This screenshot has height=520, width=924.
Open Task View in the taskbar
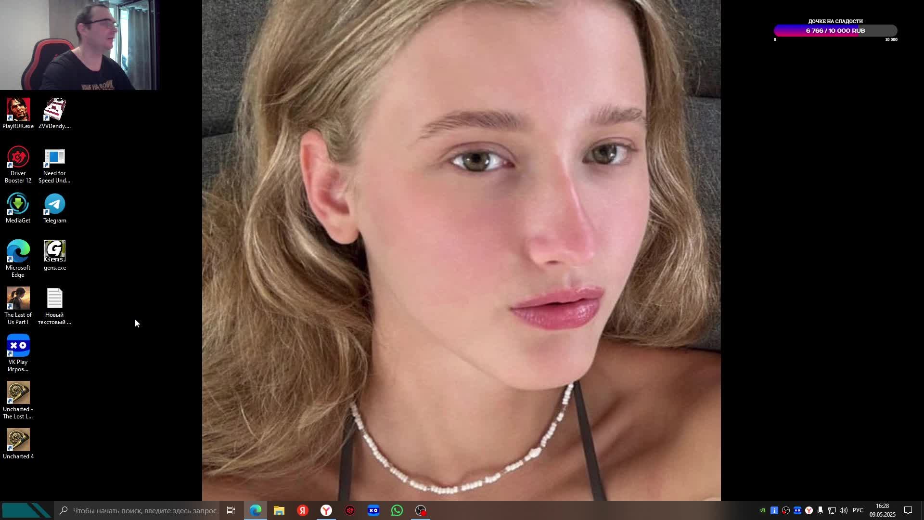[231, 510]
